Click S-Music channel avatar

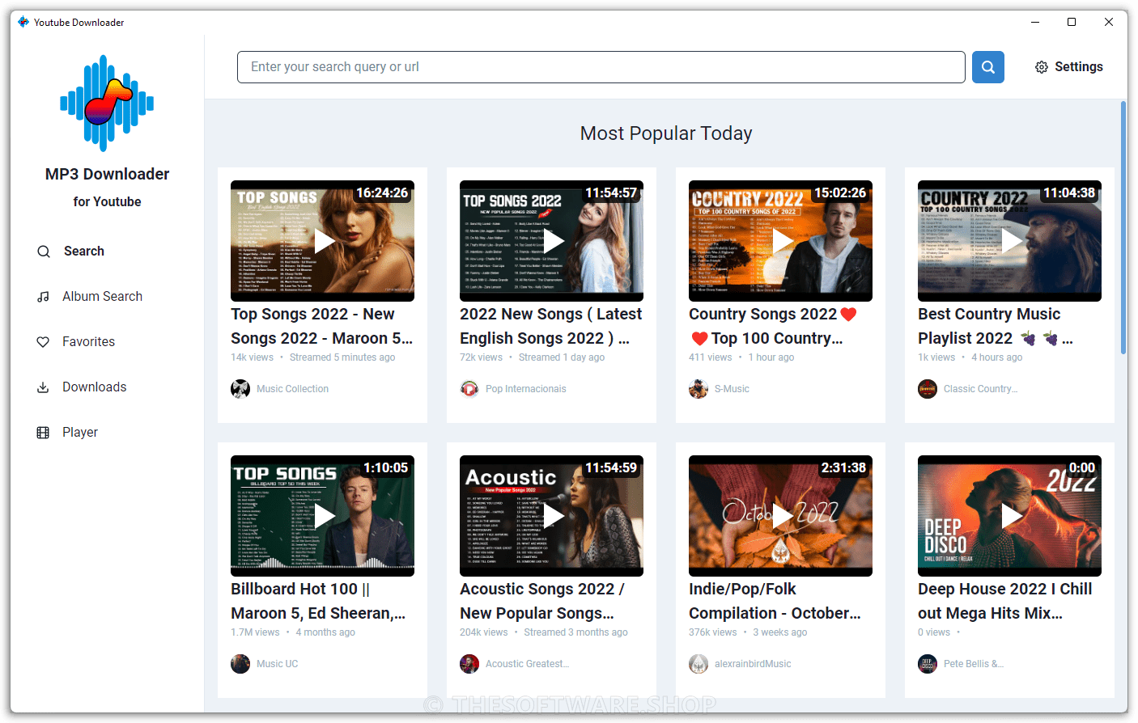[x=699, y=389]
